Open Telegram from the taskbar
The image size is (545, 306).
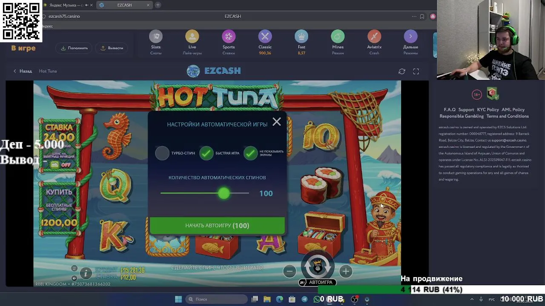pos(304,299)
